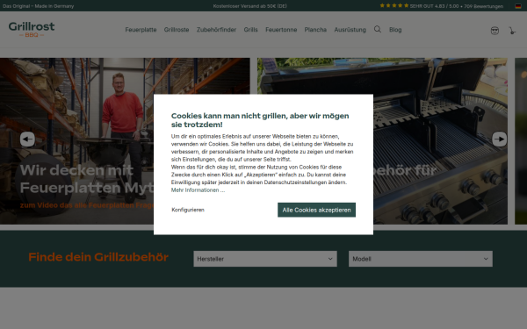Open Grillroste menu item
The image size is (527, 329).
pos(177,30)
